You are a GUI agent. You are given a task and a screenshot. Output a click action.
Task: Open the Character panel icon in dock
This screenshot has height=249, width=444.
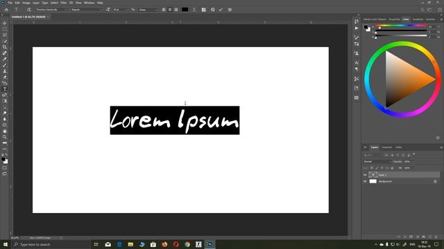tap(357, 63)
